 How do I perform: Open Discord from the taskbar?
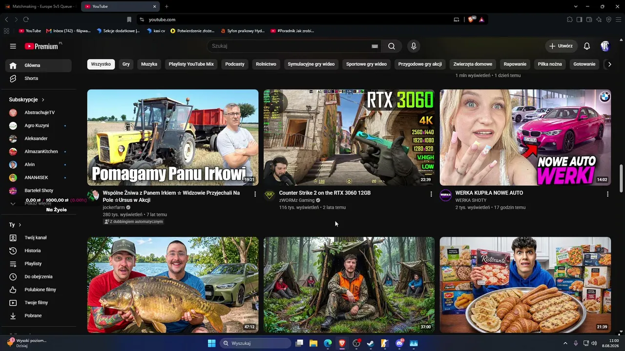[x=399, y=343]
